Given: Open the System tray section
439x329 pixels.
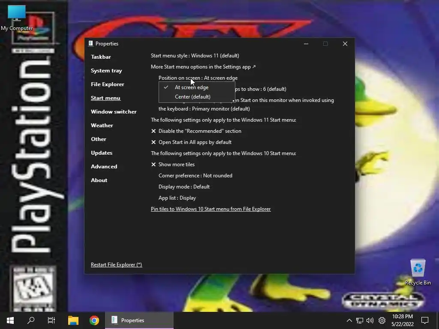Looking at the screenshot, I should 106,71.
